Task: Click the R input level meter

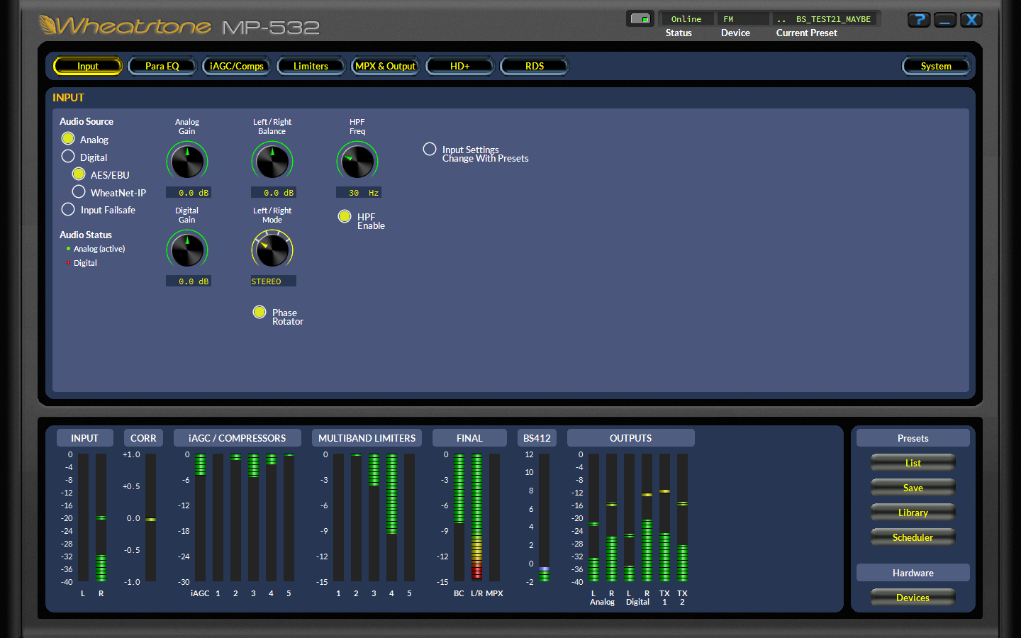Action: [x=101, y=517]
